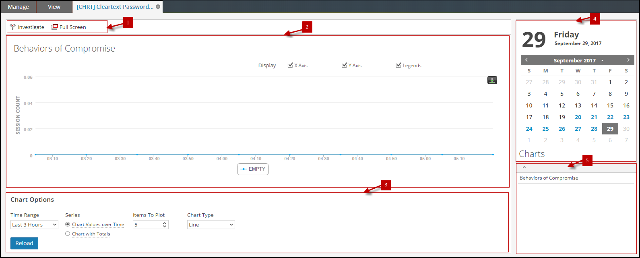Select September 27 in calendar

pyautogui.click(x=578, y=129)
